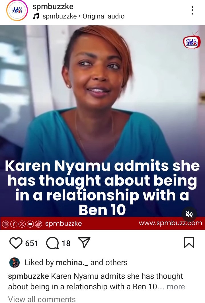Screen dimensions: 205x303
Task: Open mchina._ liker profile name
Action: pos(72,263)
